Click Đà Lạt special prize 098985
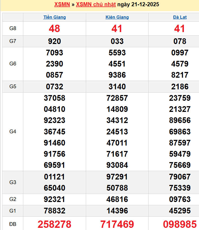This screenshot has height=230, width=199. (x=180, y=224)
